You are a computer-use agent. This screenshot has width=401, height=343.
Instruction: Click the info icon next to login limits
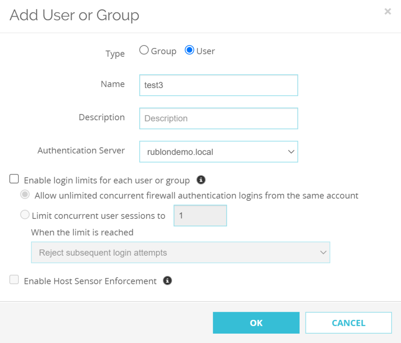[x=201, y=180]
